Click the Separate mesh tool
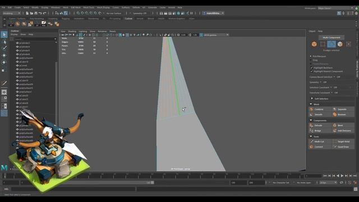The width and height of the screenshot is (359, 202). pos(343,109)
